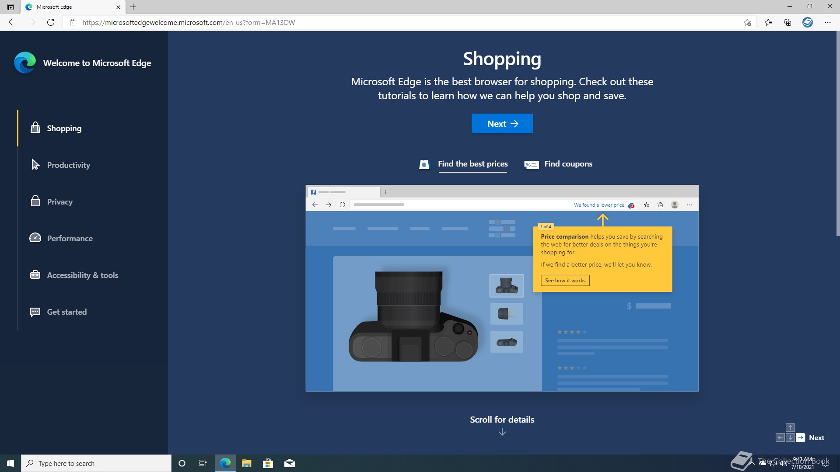Screen dimensions: 840x472
Task: Open the Mail app from taskbar
Action: click(290, 463)
